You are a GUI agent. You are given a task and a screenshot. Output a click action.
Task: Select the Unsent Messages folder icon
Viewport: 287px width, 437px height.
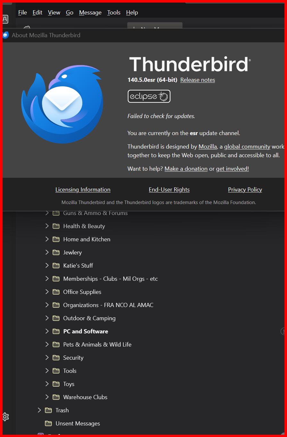tap(48, 424)
